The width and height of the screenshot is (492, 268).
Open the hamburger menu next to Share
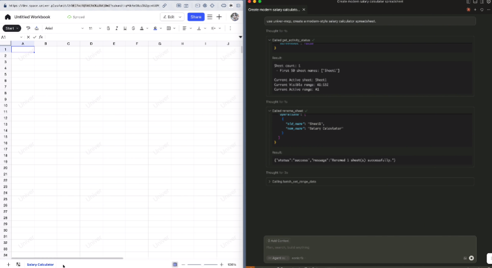210,17
